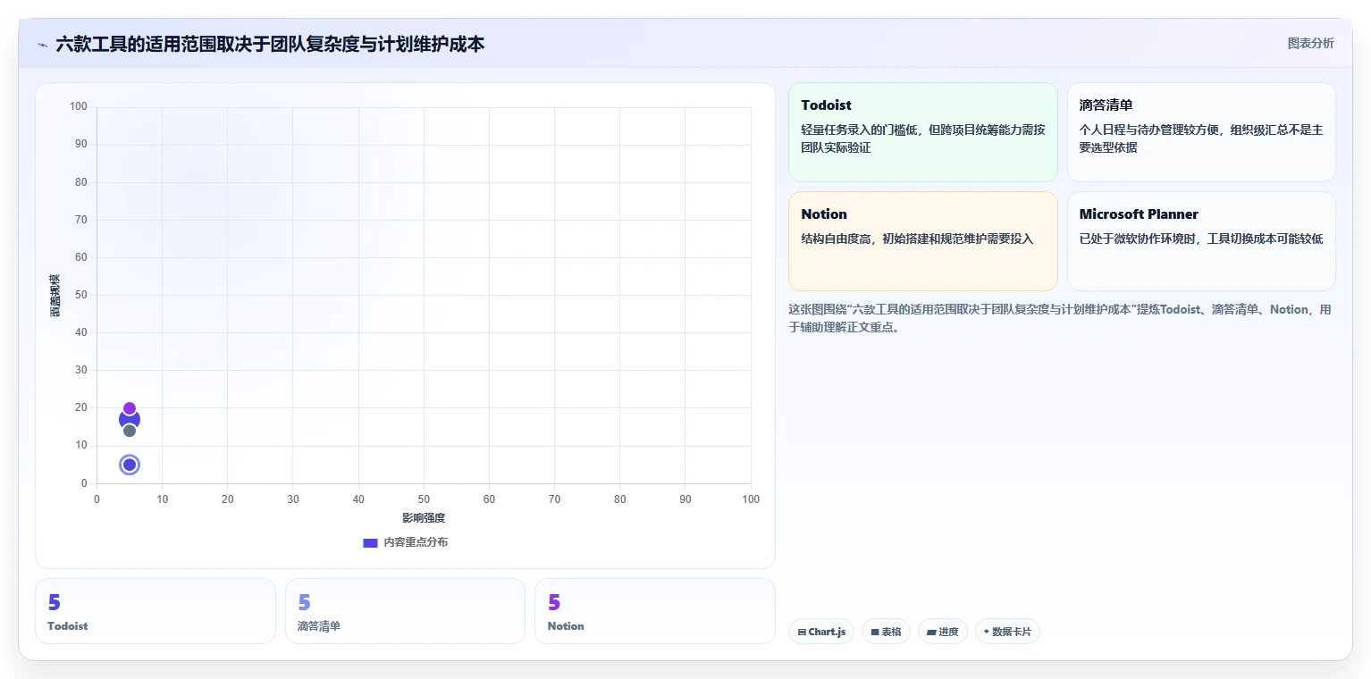Select the 滴答清单 stat card showing 5
The image size is (1371, 679).
(405, 611)
